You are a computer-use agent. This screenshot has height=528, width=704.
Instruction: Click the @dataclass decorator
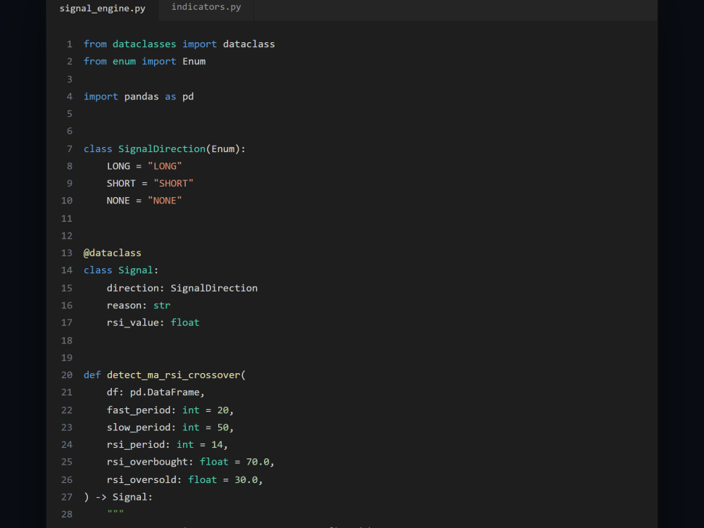[x=112, y=253]
